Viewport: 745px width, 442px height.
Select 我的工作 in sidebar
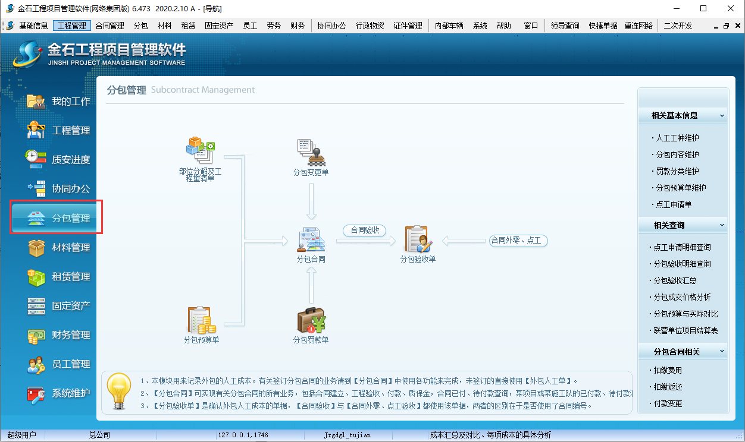(x=58, y=101)
